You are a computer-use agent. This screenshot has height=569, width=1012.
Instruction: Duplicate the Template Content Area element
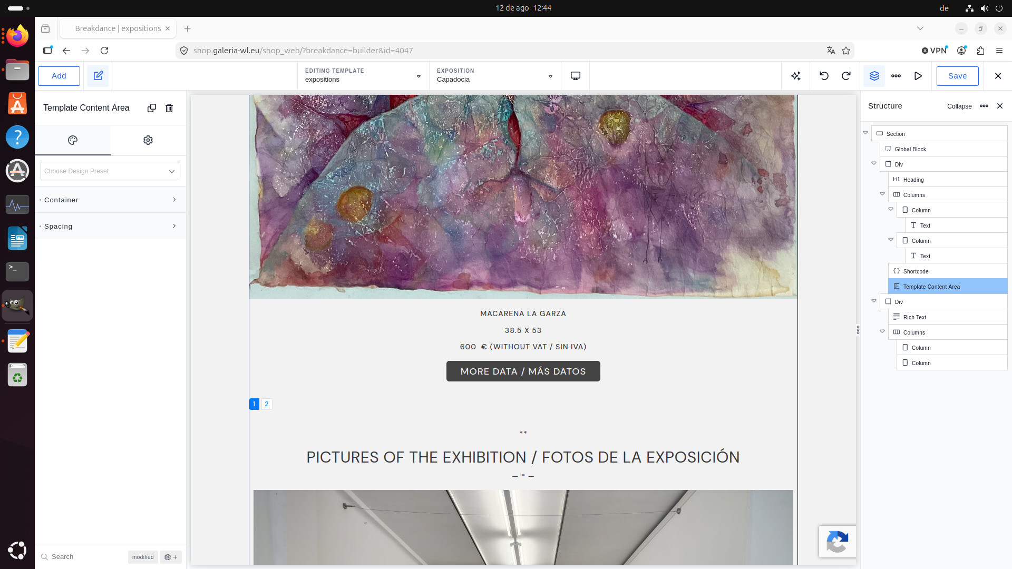[152, 108]
